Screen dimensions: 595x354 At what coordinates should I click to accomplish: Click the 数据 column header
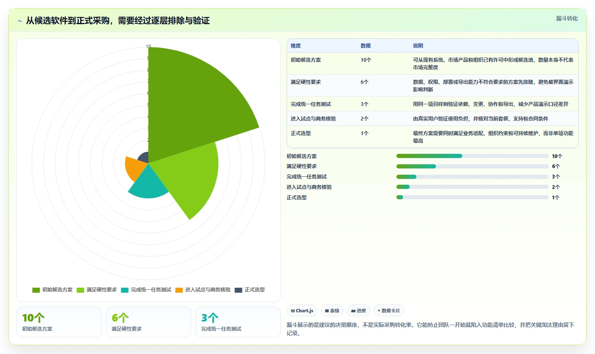click(366, 46)
